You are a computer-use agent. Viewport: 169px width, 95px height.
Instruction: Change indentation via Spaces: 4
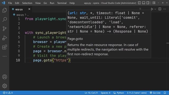coord(106,93)
